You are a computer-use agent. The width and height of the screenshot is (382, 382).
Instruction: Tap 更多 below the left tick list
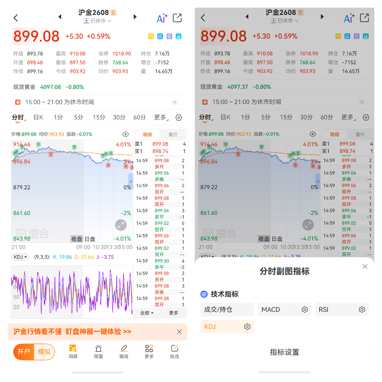pos(174,313)
